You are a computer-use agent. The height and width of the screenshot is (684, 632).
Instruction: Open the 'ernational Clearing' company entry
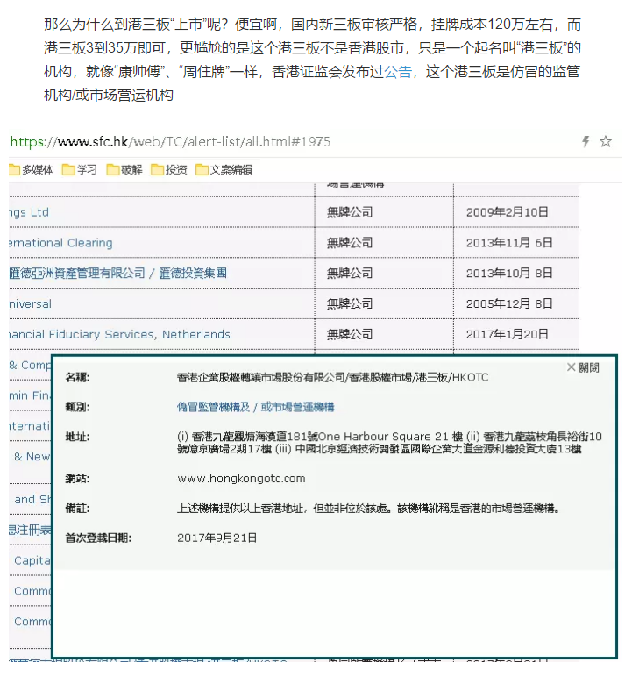(x=60, y=243)
